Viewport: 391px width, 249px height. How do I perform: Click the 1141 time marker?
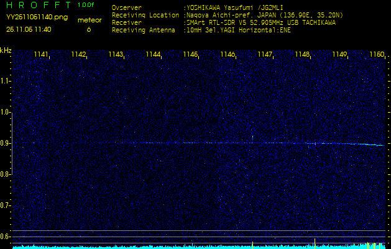tap(42, 55)
